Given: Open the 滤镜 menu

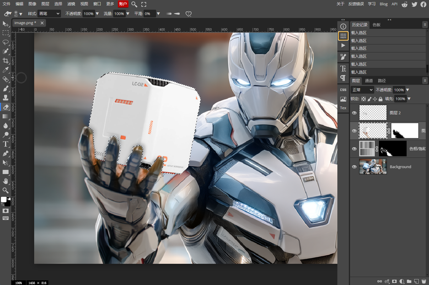Looking at the screenshot, I should click(71, 4).
